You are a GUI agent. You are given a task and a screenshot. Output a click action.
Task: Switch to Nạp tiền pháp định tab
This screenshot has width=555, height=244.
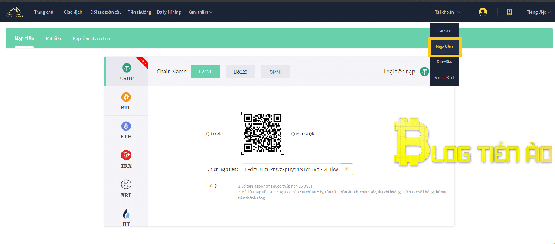pyautogui.click(x=91, y=38)
